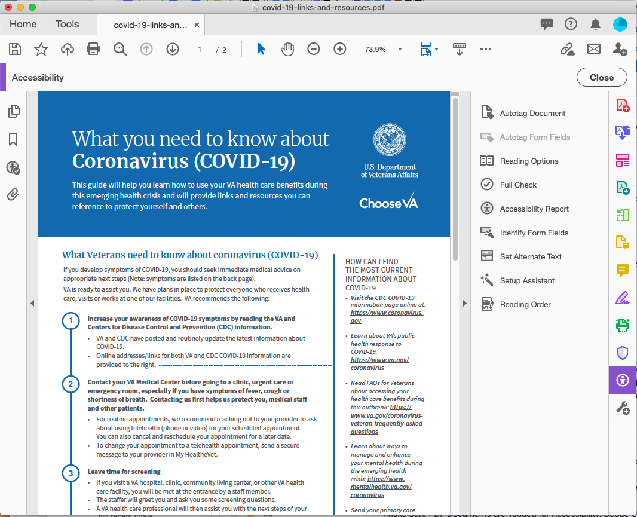This screenshot has width=637, height=517.
Task: Open the www.coronavirus.gov link
Action: pyautogui.click(x=387, y=317)
